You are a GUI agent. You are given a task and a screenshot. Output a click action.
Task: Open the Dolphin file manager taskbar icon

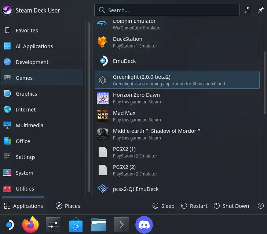[99, 225]
